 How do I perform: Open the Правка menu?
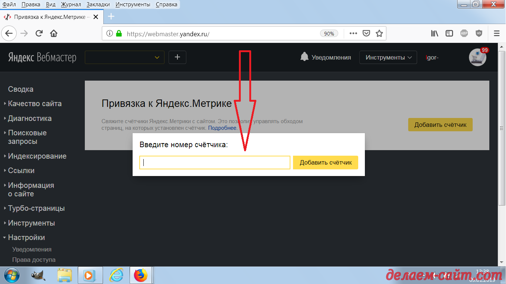tap(31, 4)
